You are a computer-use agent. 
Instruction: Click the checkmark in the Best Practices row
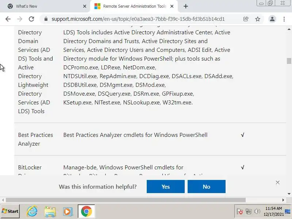pos(242,135)
